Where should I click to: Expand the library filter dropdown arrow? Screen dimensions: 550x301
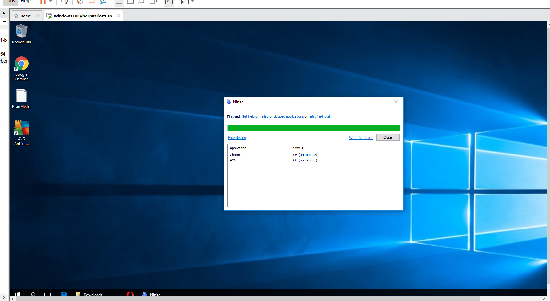4,22
